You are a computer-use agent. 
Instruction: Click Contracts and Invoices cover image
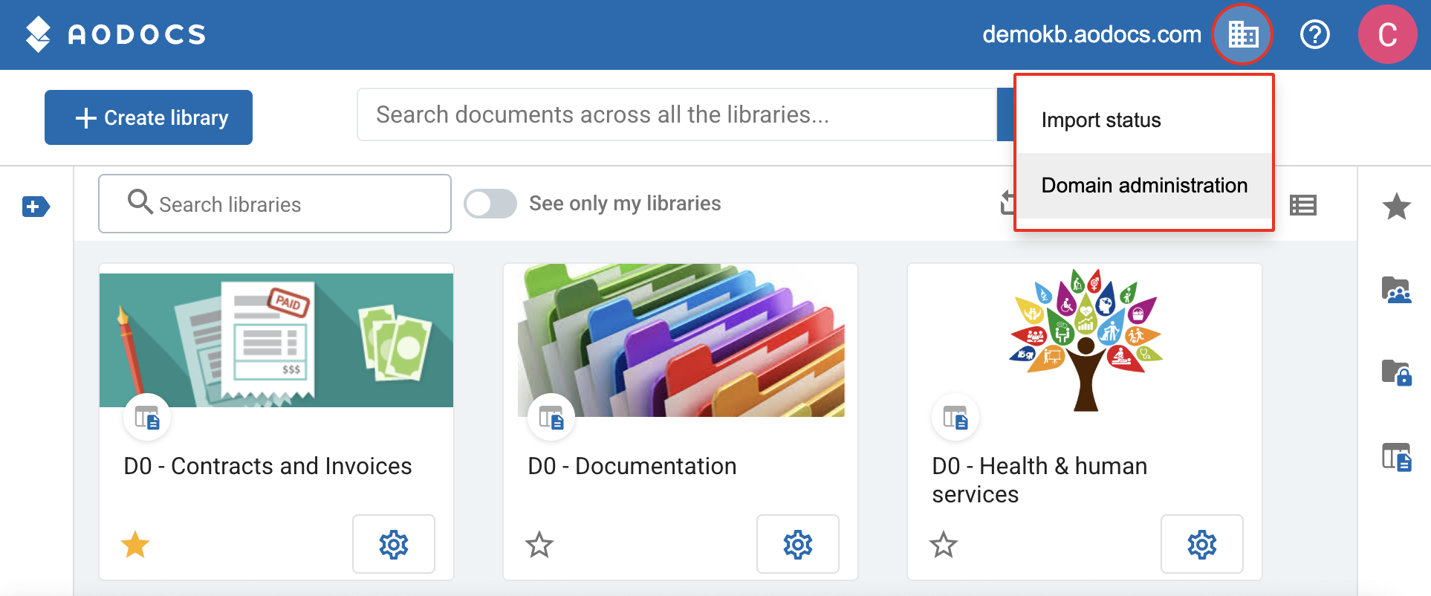tap(276, 340)
